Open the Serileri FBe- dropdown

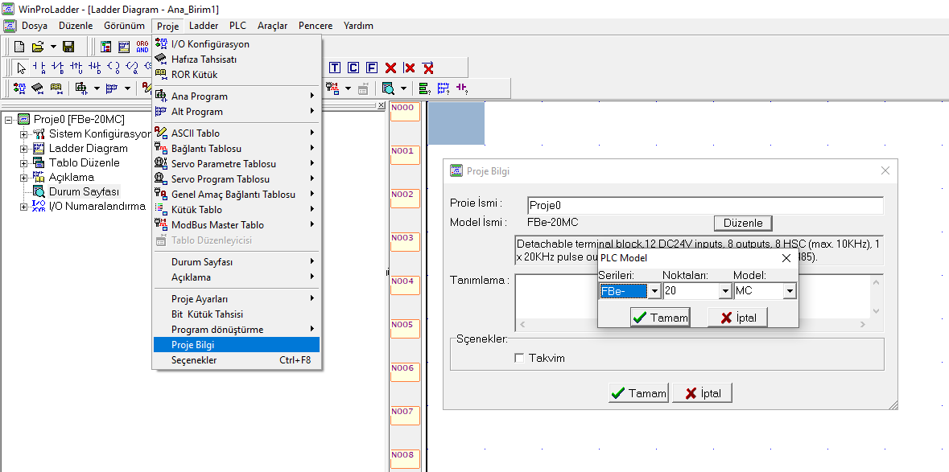(654, 291)
